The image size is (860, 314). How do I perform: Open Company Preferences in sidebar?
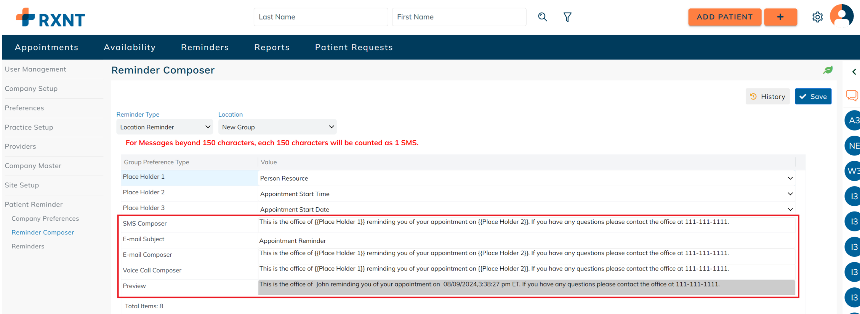[45, 218]
